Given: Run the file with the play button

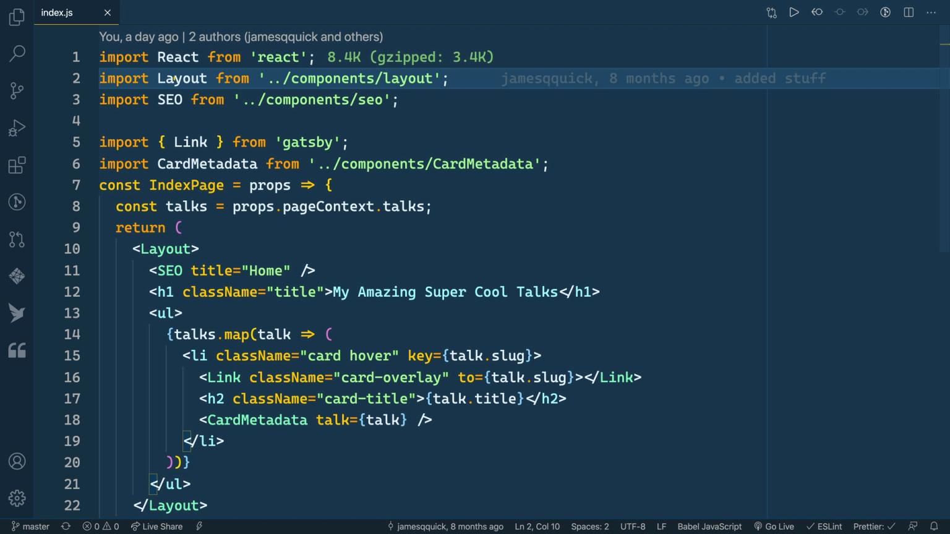Looking at the screenshot, I should click(x=794, y=12).
